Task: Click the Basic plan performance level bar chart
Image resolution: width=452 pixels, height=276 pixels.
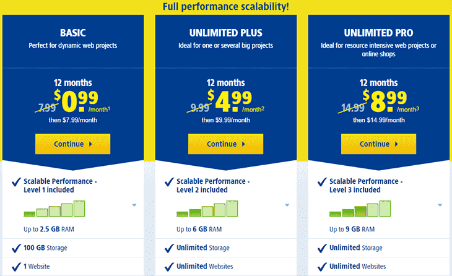Action: [x=54, y=209]
